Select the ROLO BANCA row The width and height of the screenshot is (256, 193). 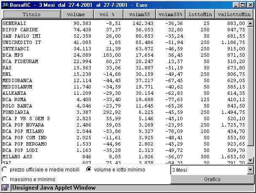click(124, 106)
